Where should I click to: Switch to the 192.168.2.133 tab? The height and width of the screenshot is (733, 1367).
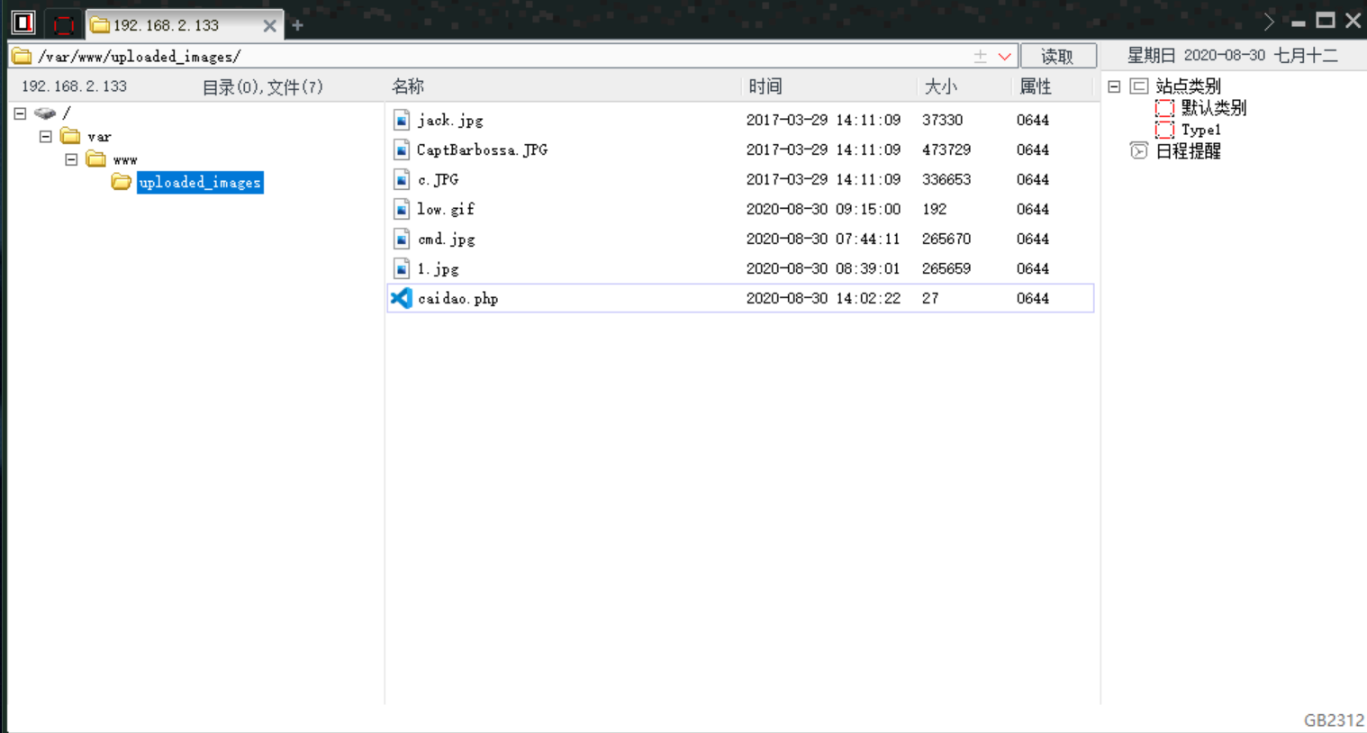(185, 25)
